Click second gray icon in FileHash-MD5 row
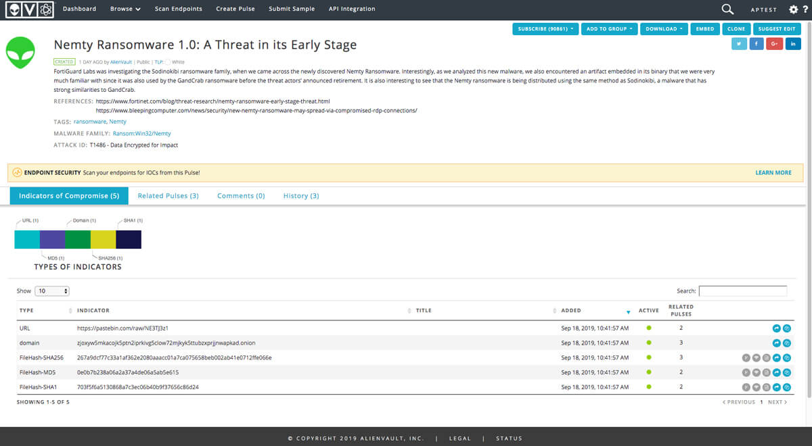 tap(757, 372)
